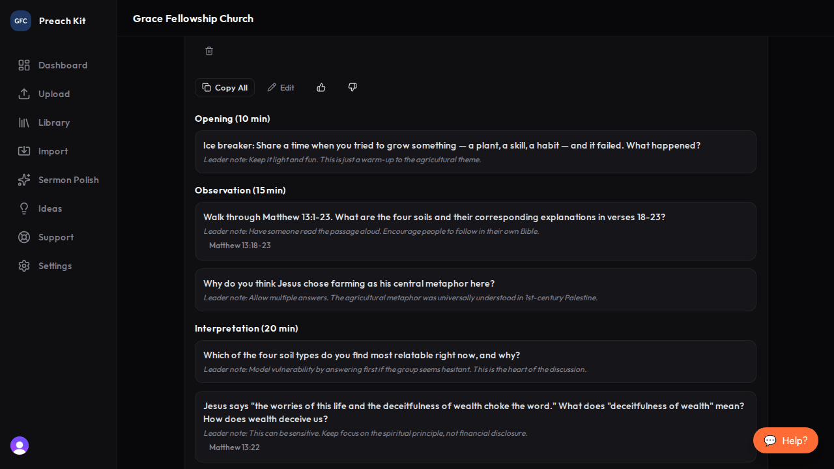The height and width of the screenshot is (469, 834).
Task: Open the Library section
Action: tap(24, 122)
